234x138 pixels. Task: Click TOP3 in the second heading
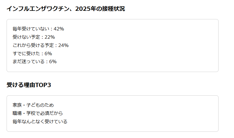pos(43,85)
